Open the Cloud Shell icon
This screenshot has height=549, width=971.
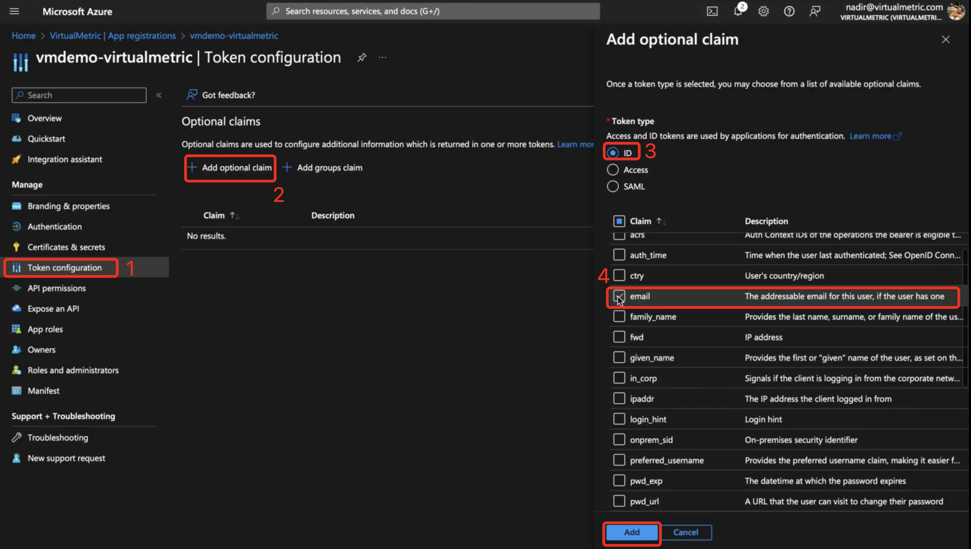[712, 11]
